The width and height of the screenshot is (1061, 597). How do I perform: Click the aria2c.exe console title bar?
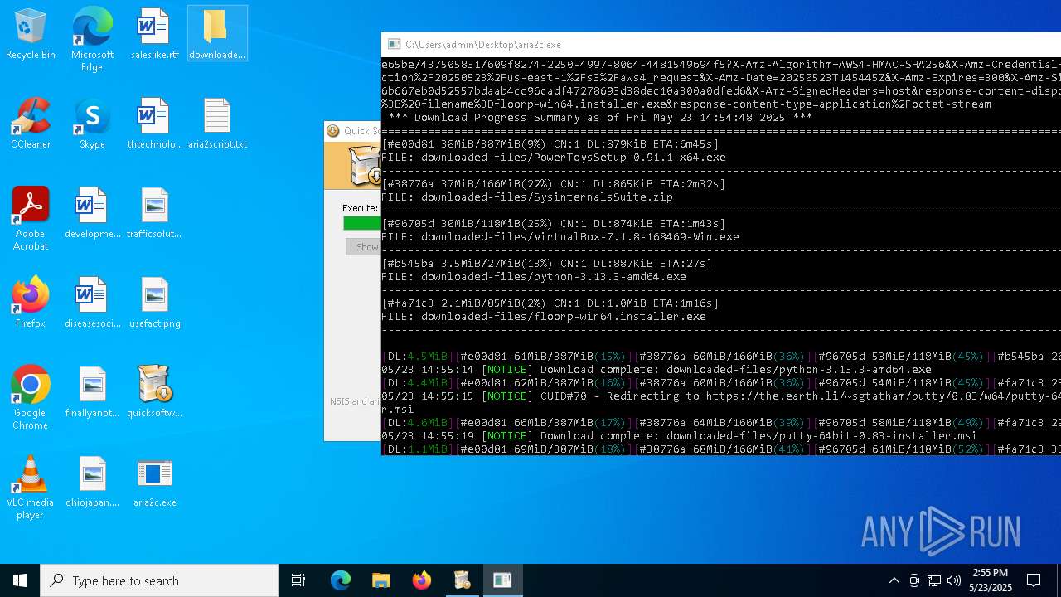point(721,45)
